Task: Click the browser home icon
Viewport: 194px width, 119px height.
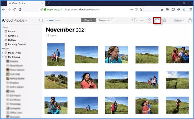Action: tap(20, 9)
